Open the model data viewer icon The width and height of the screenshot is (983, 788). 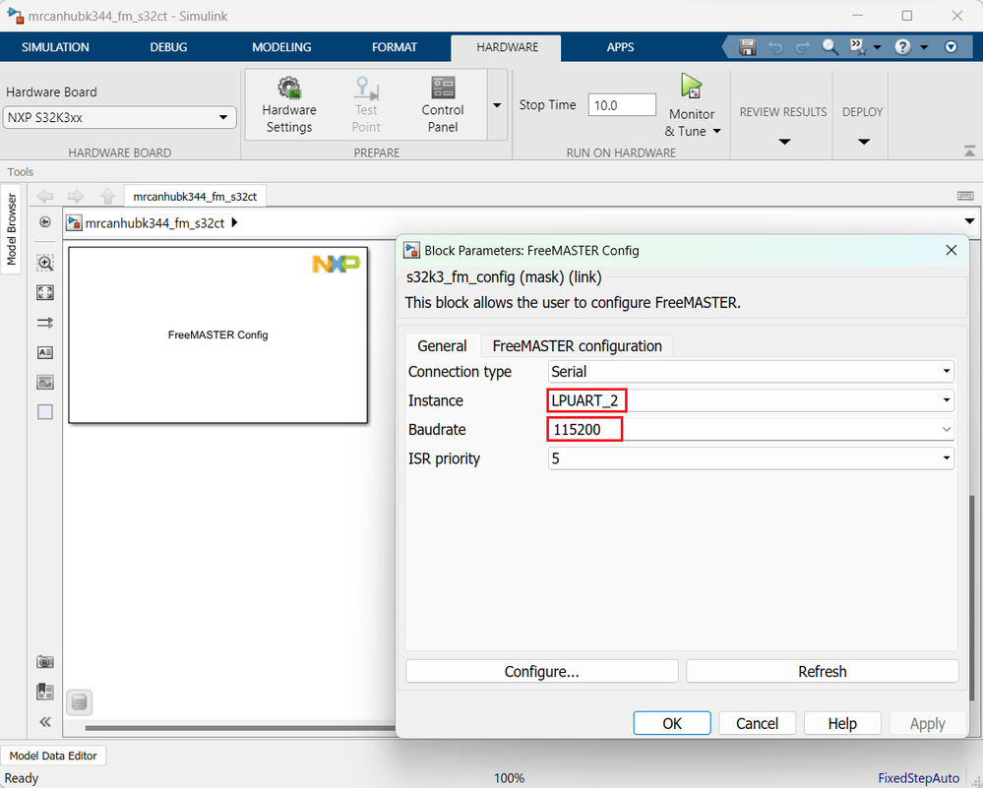45,692
